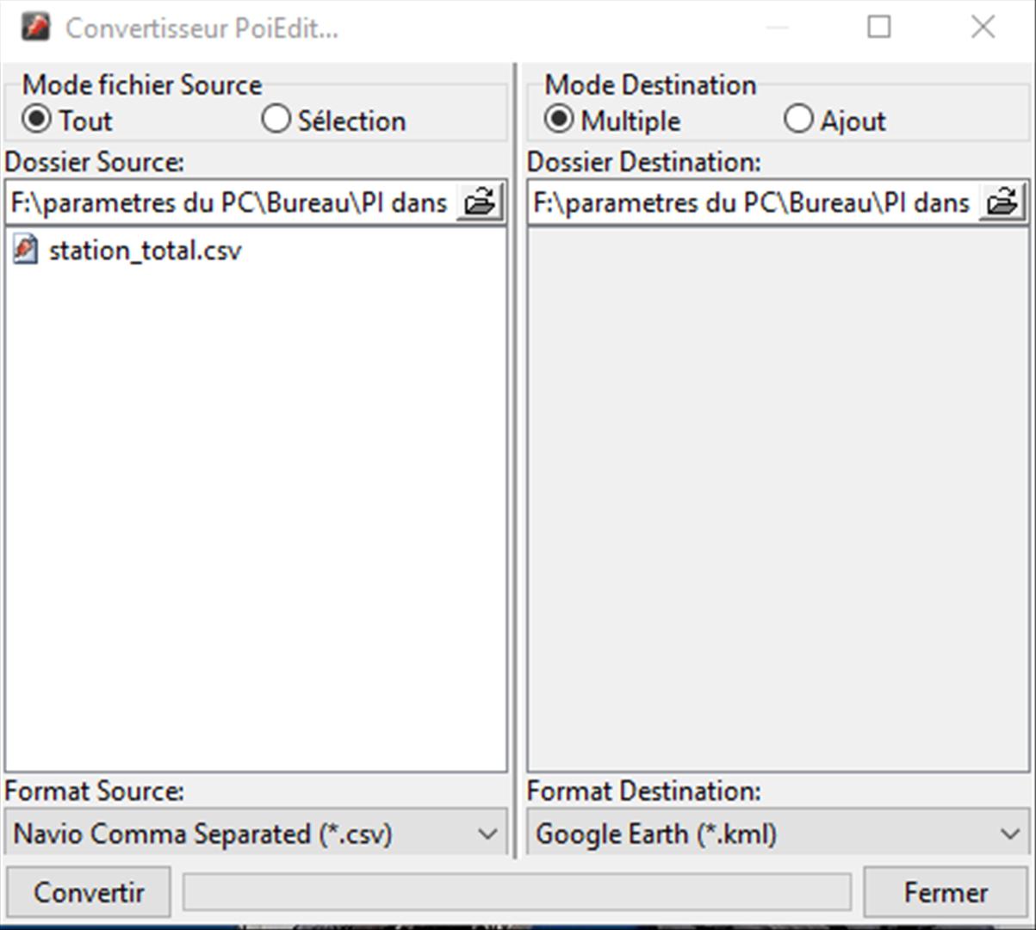The height and width of the screenshot is (930, 1036).
Task: Click the PoiEdit app icon in title bar
Action: (x=36, y=27)
